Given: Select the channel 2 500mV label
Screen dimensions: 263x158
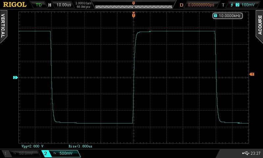Looking at the screenshot, I should (66, 153).
